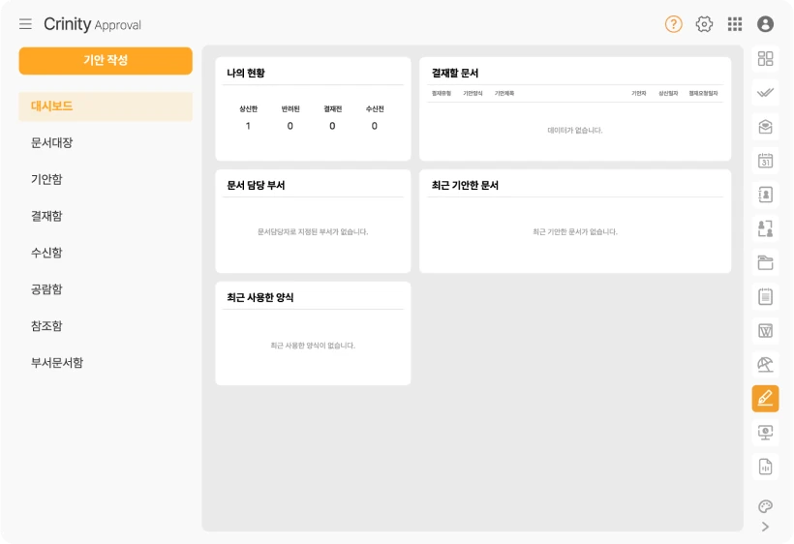Click the 기안양식 column header
Screen dimensions: 794x544
pos(473,93)
